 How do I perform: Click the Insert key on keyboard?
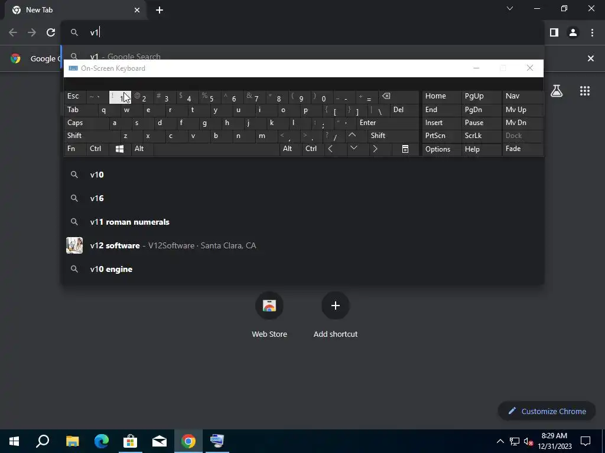click(x=442, y=123)
